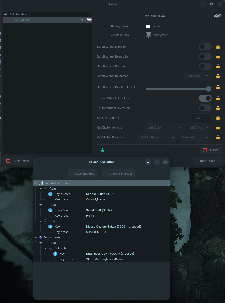Click the lock icon beside Scroll Wheel Direction

click(x=218, y=47)
